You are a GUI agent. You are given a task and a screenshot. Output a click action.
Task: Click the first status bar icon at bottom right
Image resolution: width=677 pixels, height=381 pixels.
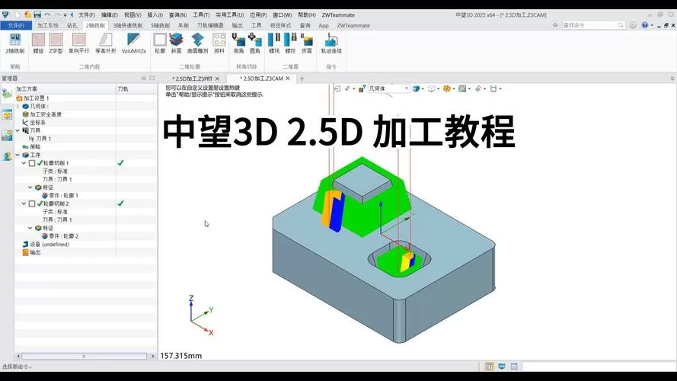(489, 367)
